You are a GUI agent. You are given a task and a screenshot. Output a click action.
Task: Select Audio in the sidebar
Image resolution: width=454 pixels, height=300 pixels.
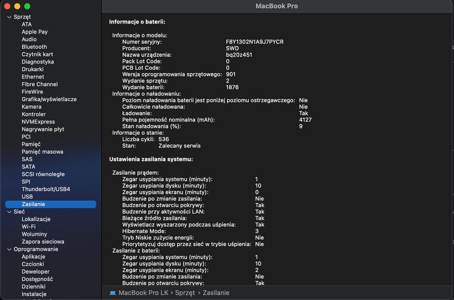pos(29,39)
